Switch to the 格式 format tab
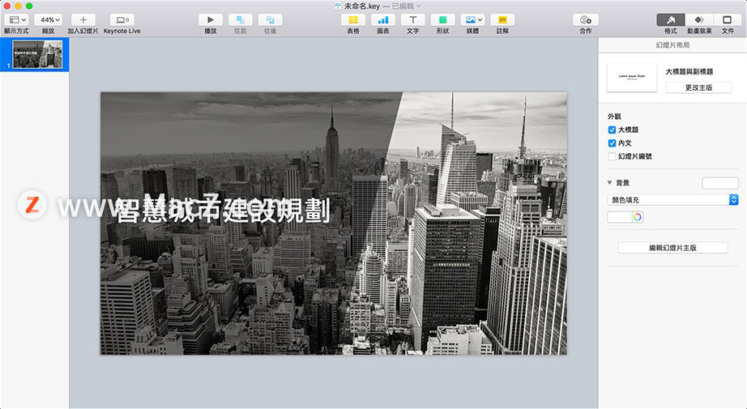 click(x=671, y=19)
